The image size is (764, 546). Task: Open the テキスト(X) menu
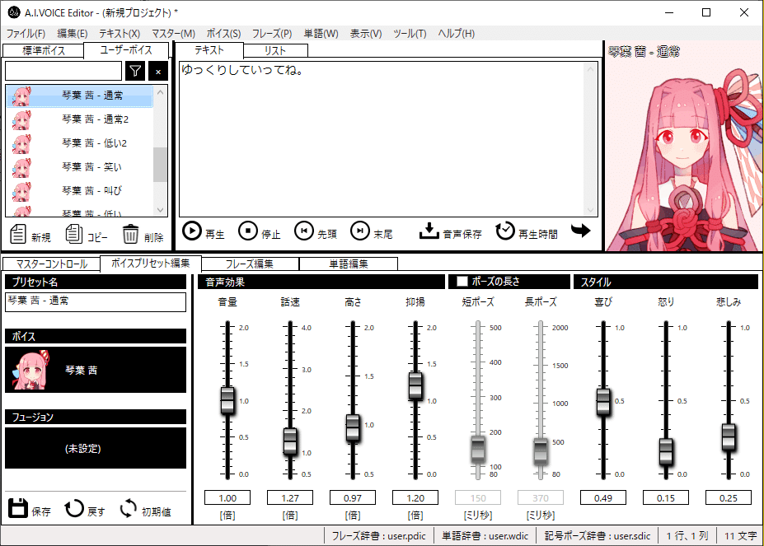tap(120, 34)
